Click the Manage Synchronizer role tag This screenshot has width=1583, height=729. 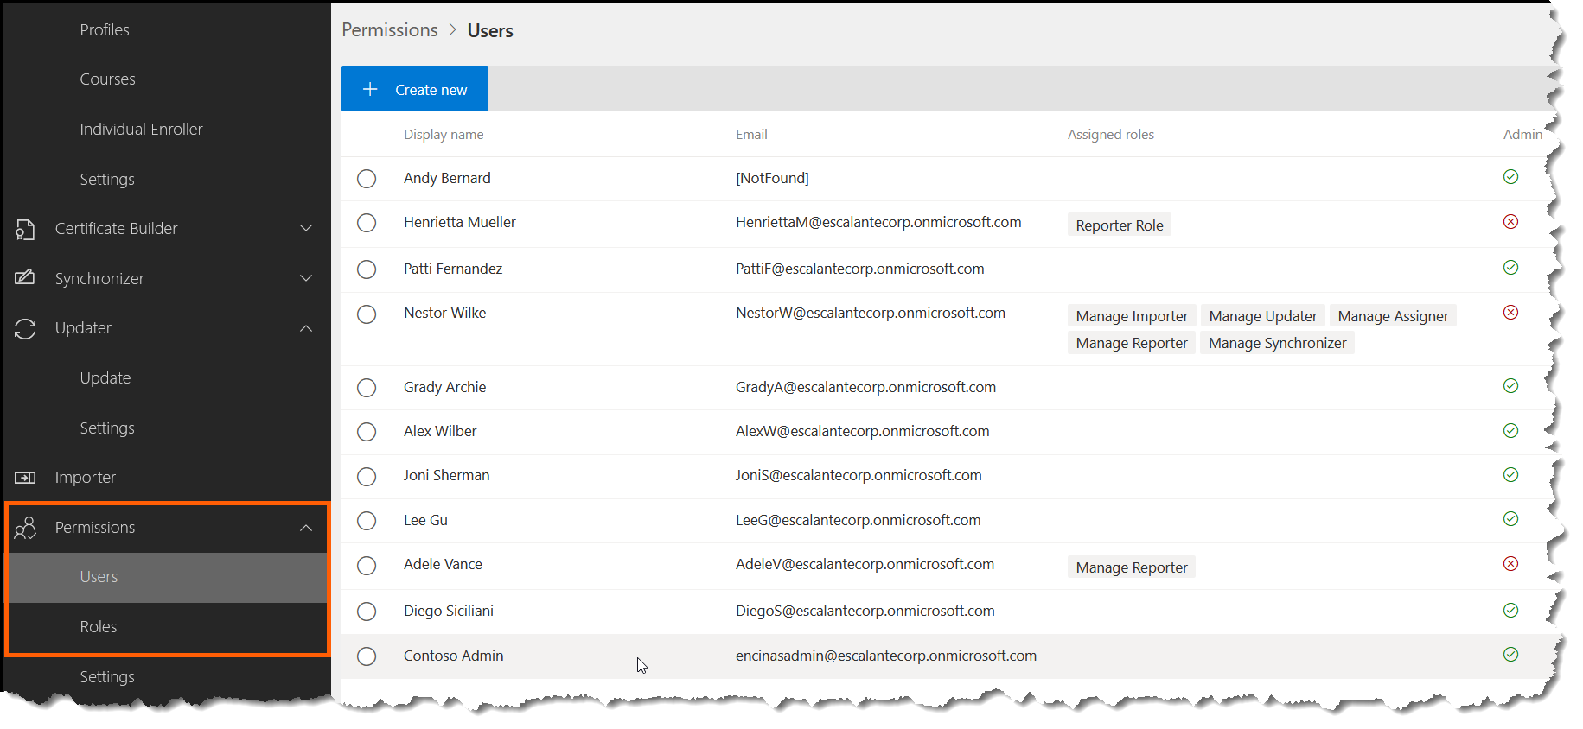(1276, 343)
